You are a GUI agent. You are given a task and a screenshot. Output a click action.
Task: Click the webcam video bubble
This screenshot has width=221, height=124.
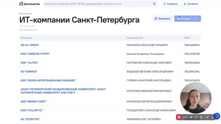click(x=196, y=98)
